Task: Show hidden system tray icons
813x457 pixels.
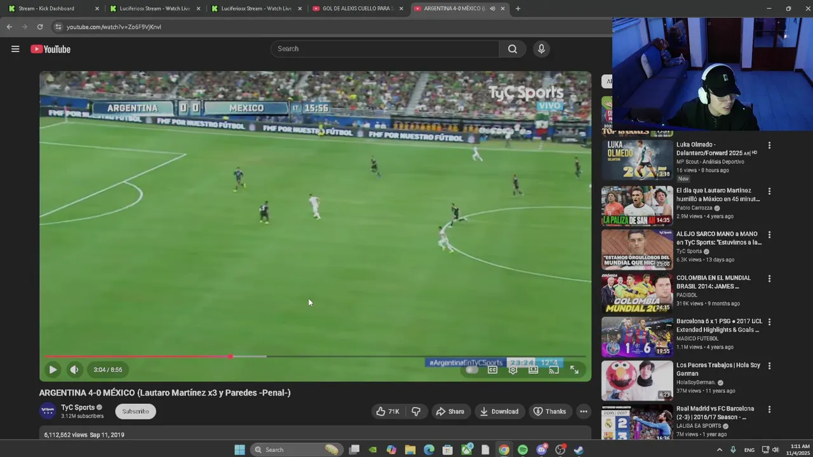Action: pos(720,449)
